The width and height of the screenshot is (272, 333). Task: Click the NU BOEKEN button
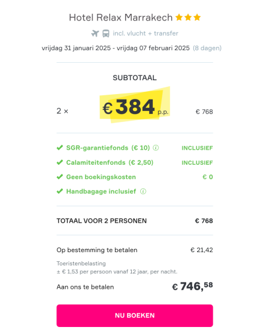tap(135, 316)
